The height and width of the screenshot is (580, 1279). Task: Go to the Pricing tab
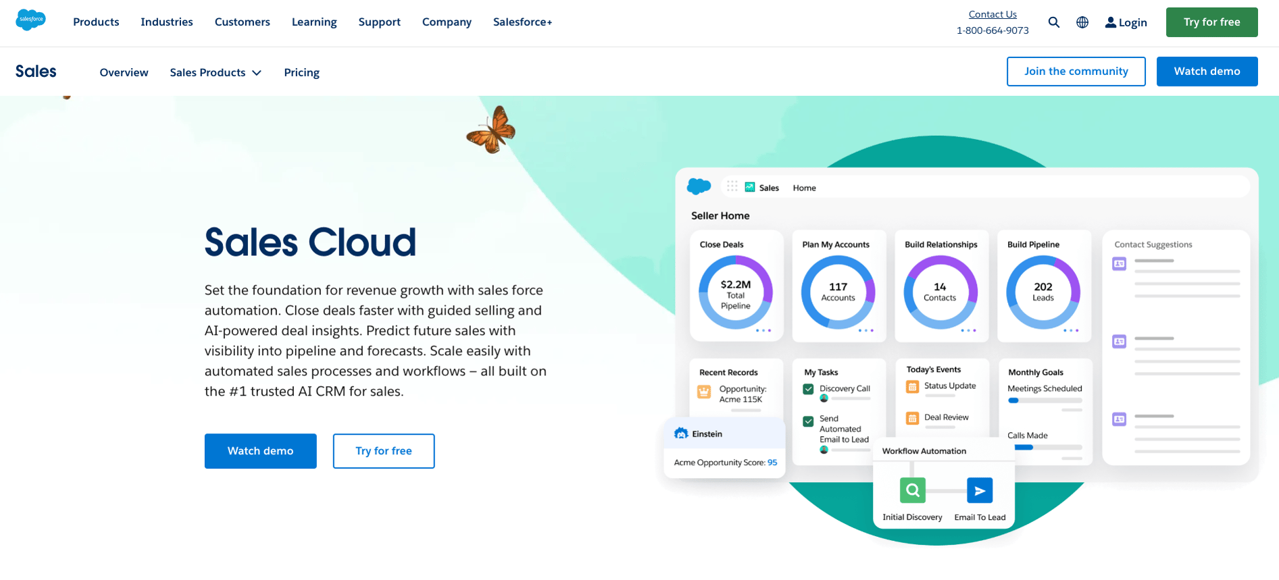click(302, 72)
